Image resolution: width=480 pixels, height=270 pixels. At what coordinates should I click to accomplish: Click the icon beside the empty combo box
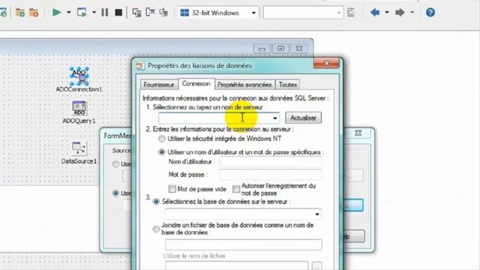pyautogui.click(x=351, y=13)
